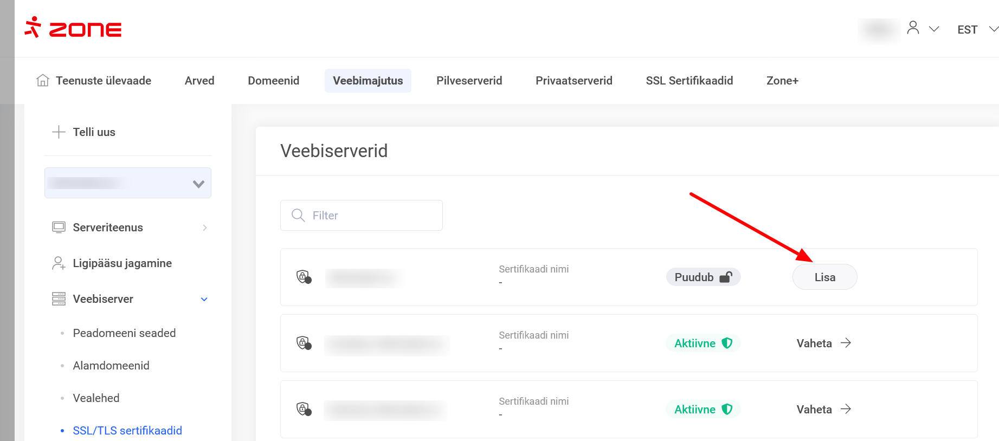Open the user account icon
This screenshot has width=999, height=441.
click(913, 28)
